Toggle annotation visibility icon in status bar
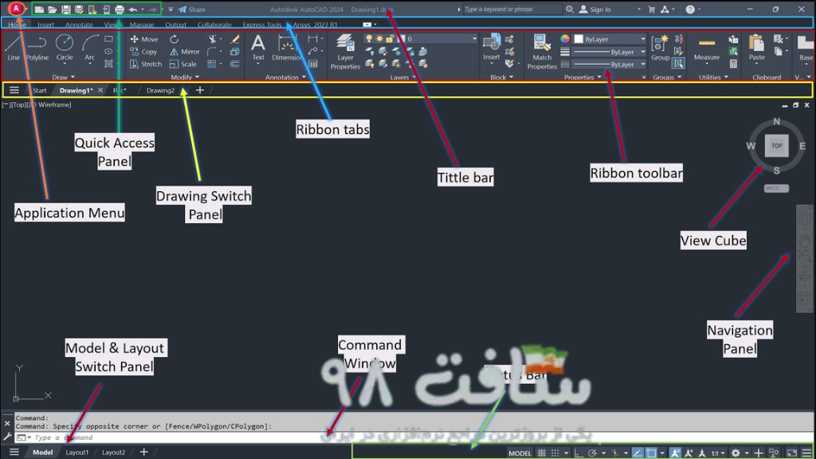The image size is (816, 459). point(675,453)
